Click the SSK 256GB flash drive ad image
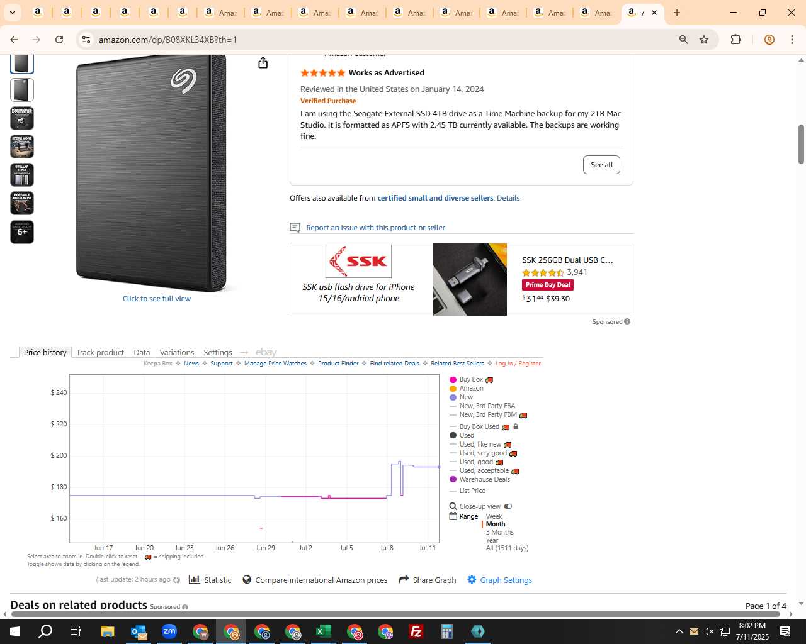 point(470,279)
